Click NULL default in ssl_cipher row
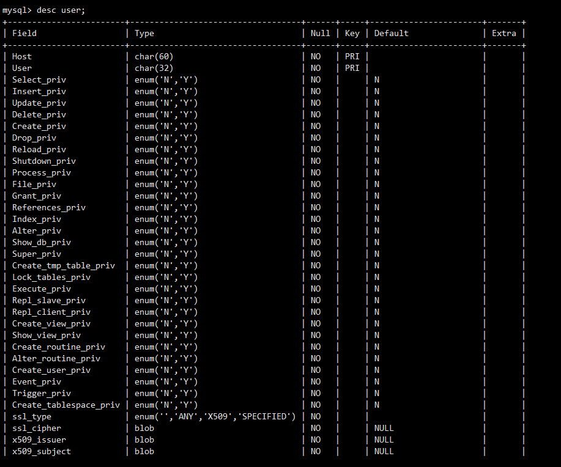This screenshot has width=561, height=467. [384, 428]
